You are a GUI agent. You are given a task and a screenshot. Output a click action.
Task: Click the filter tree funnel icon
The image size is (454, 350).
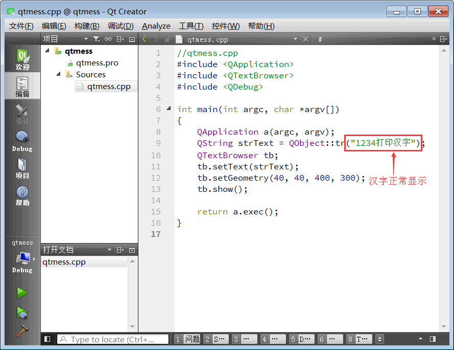pos(97,39)
